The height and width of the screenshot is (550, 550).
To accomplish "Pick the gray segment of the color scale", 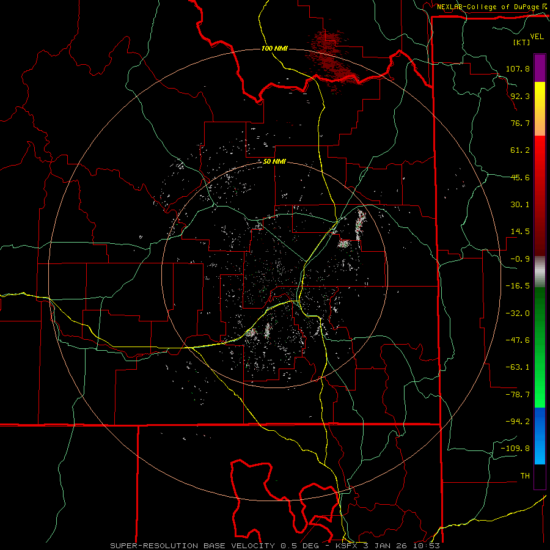I will (x=540, y=271).
